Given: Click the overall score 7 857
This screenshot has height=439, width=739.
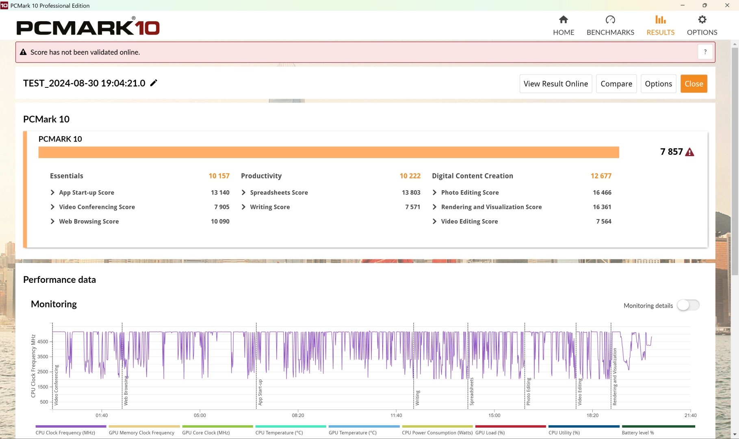Looking at the screenshot, I should click(x=672, y=152).
